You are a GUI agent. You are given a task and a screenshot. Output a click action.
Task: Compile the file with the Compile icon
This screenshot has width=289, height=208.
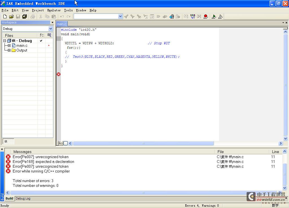pyautogui.click(x=186, y=17)
